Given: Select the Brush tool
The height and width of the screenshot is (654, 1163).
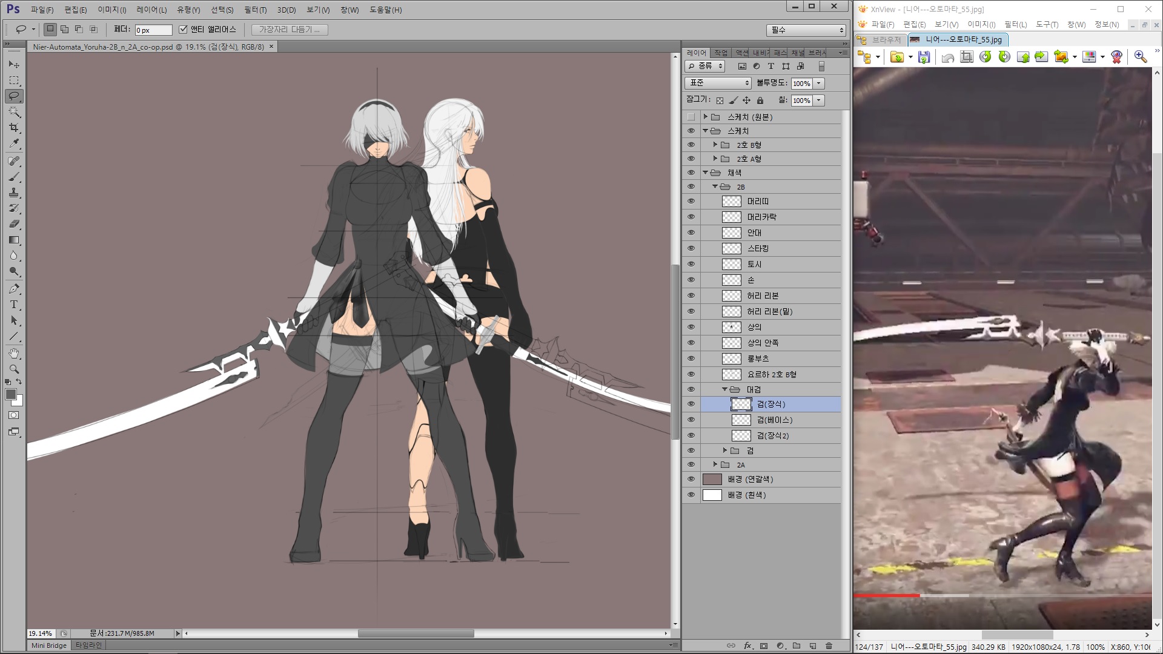Looking at the screenshot, I should click(x=14, y=177).
